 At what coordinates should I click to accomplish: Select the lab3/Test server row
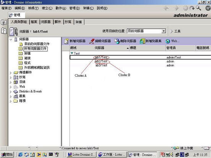[140, 65]
